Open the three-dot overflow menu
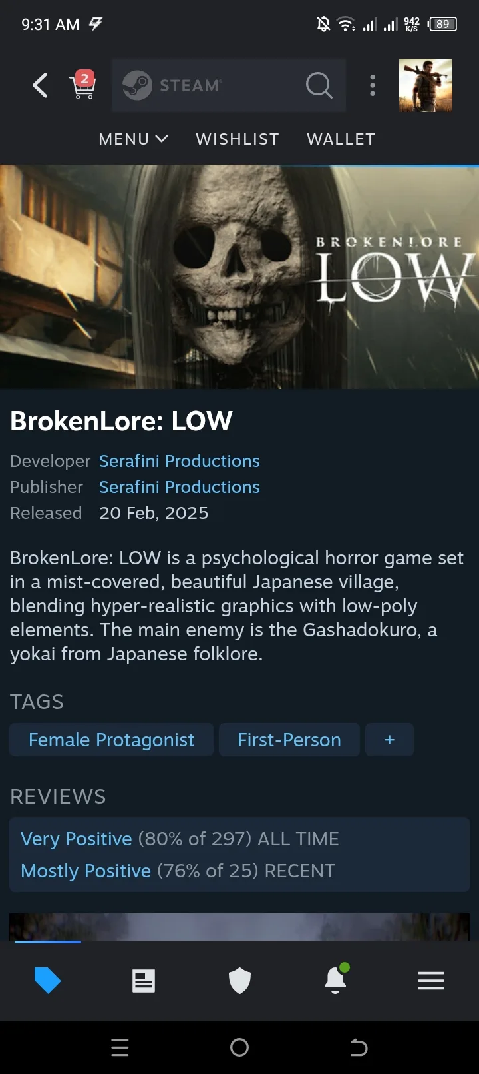Image resolution: width=479 pixels, height=1074 pixels. click(373, 85)
